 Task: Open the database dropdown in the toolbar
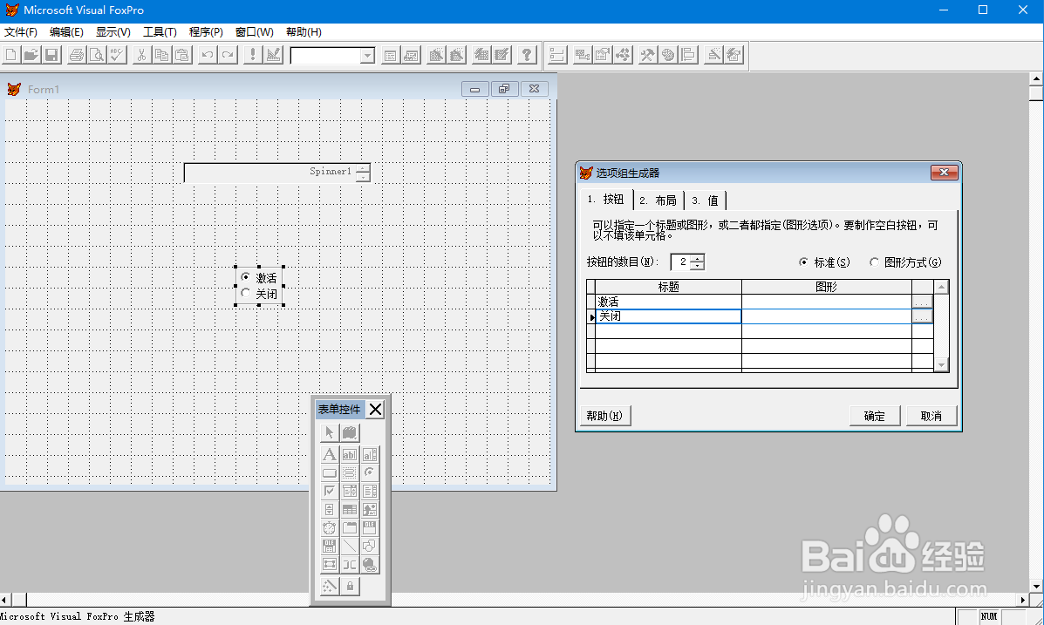click(367, 56)
